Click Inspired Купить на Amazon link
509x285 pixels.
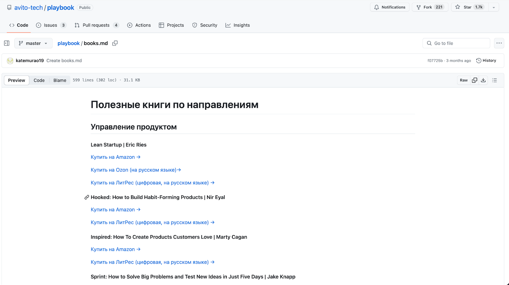(x=115, y=249)
